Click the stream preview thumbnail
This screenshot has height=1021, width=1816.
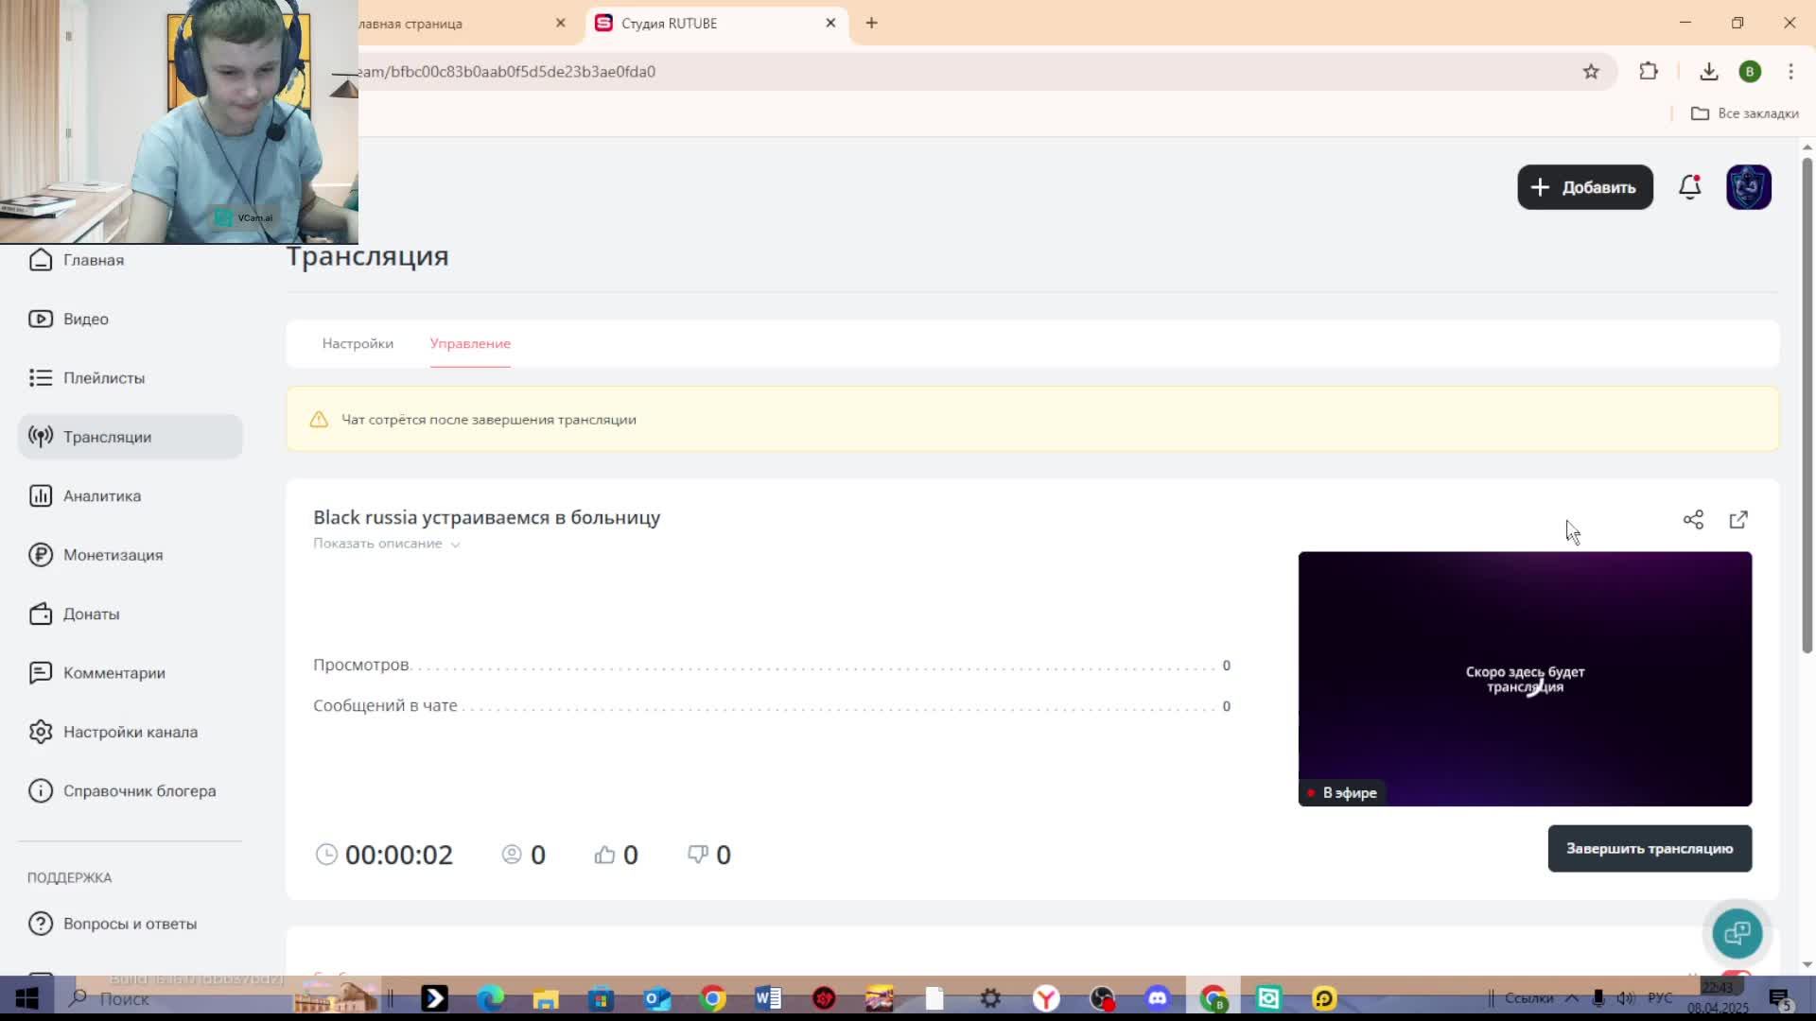1525,679
